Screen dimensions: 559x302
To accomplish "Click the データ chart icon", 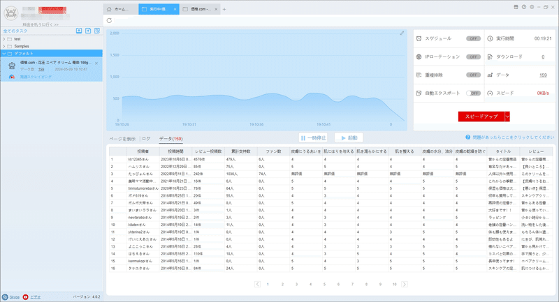I will [x=491, y=75].
